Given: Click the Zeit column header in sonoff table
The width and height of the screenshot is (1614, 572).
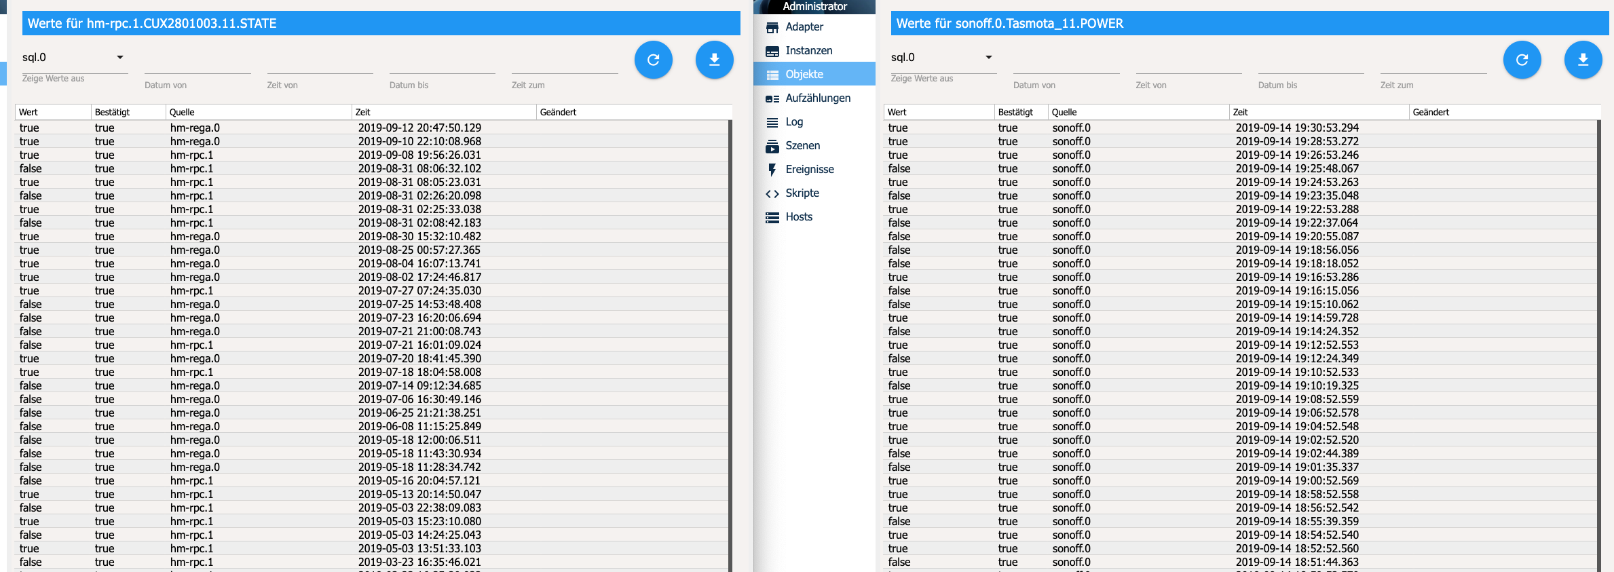Looking at the screenshot, I should pyautogui.click(x=1319, y=112).
